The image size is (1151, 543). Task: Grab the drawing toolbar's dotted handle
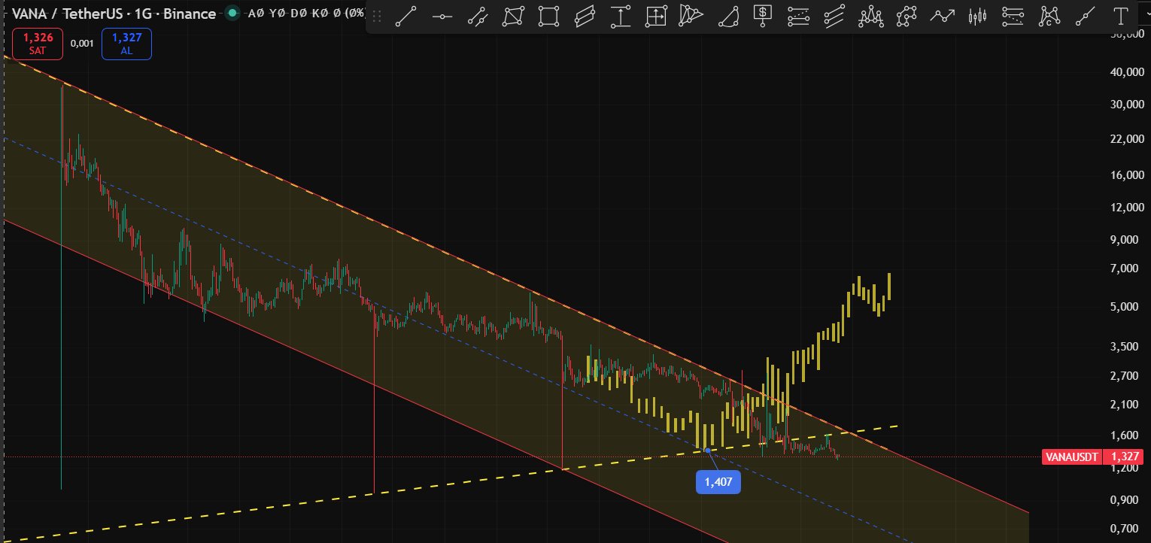376,16
